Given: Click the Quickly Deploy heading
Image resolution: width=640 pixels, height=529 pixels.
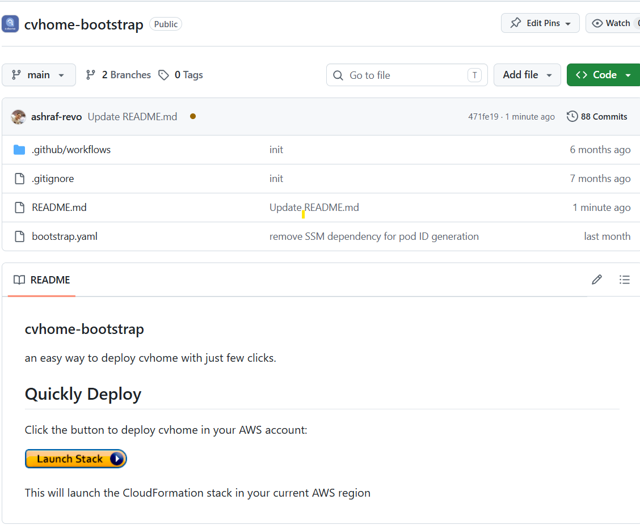Looking at the screenshot, I should pos(83,394).
